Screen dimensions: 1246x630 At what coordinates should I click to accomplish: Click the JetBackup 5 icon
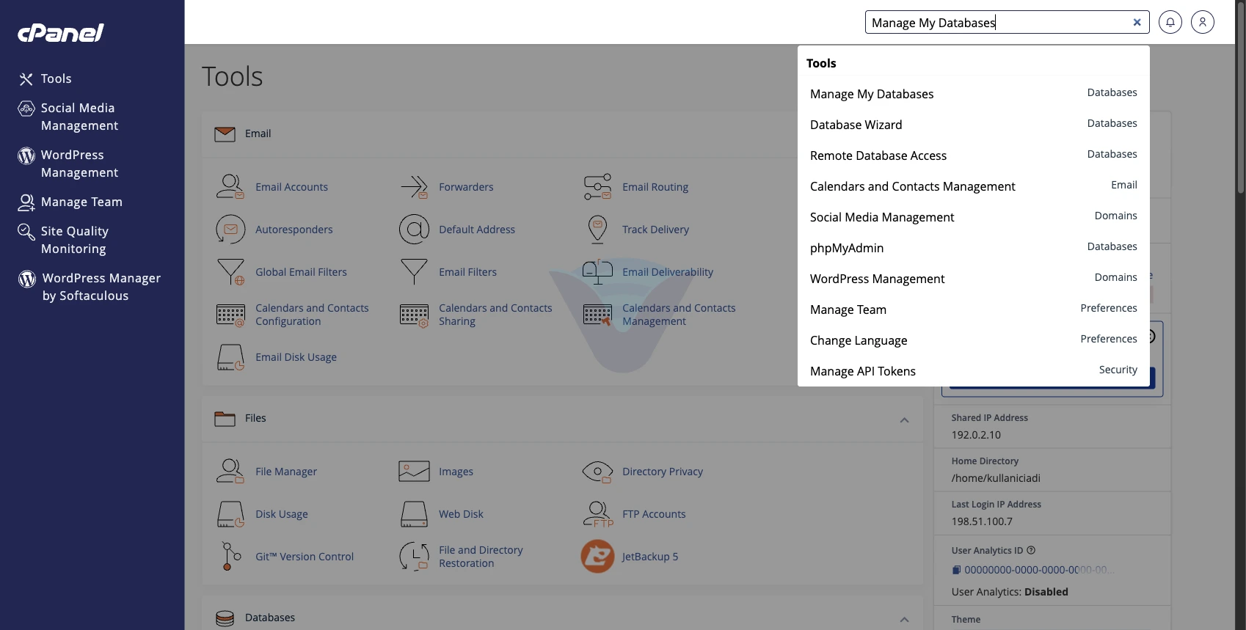(x=597, y=557)
